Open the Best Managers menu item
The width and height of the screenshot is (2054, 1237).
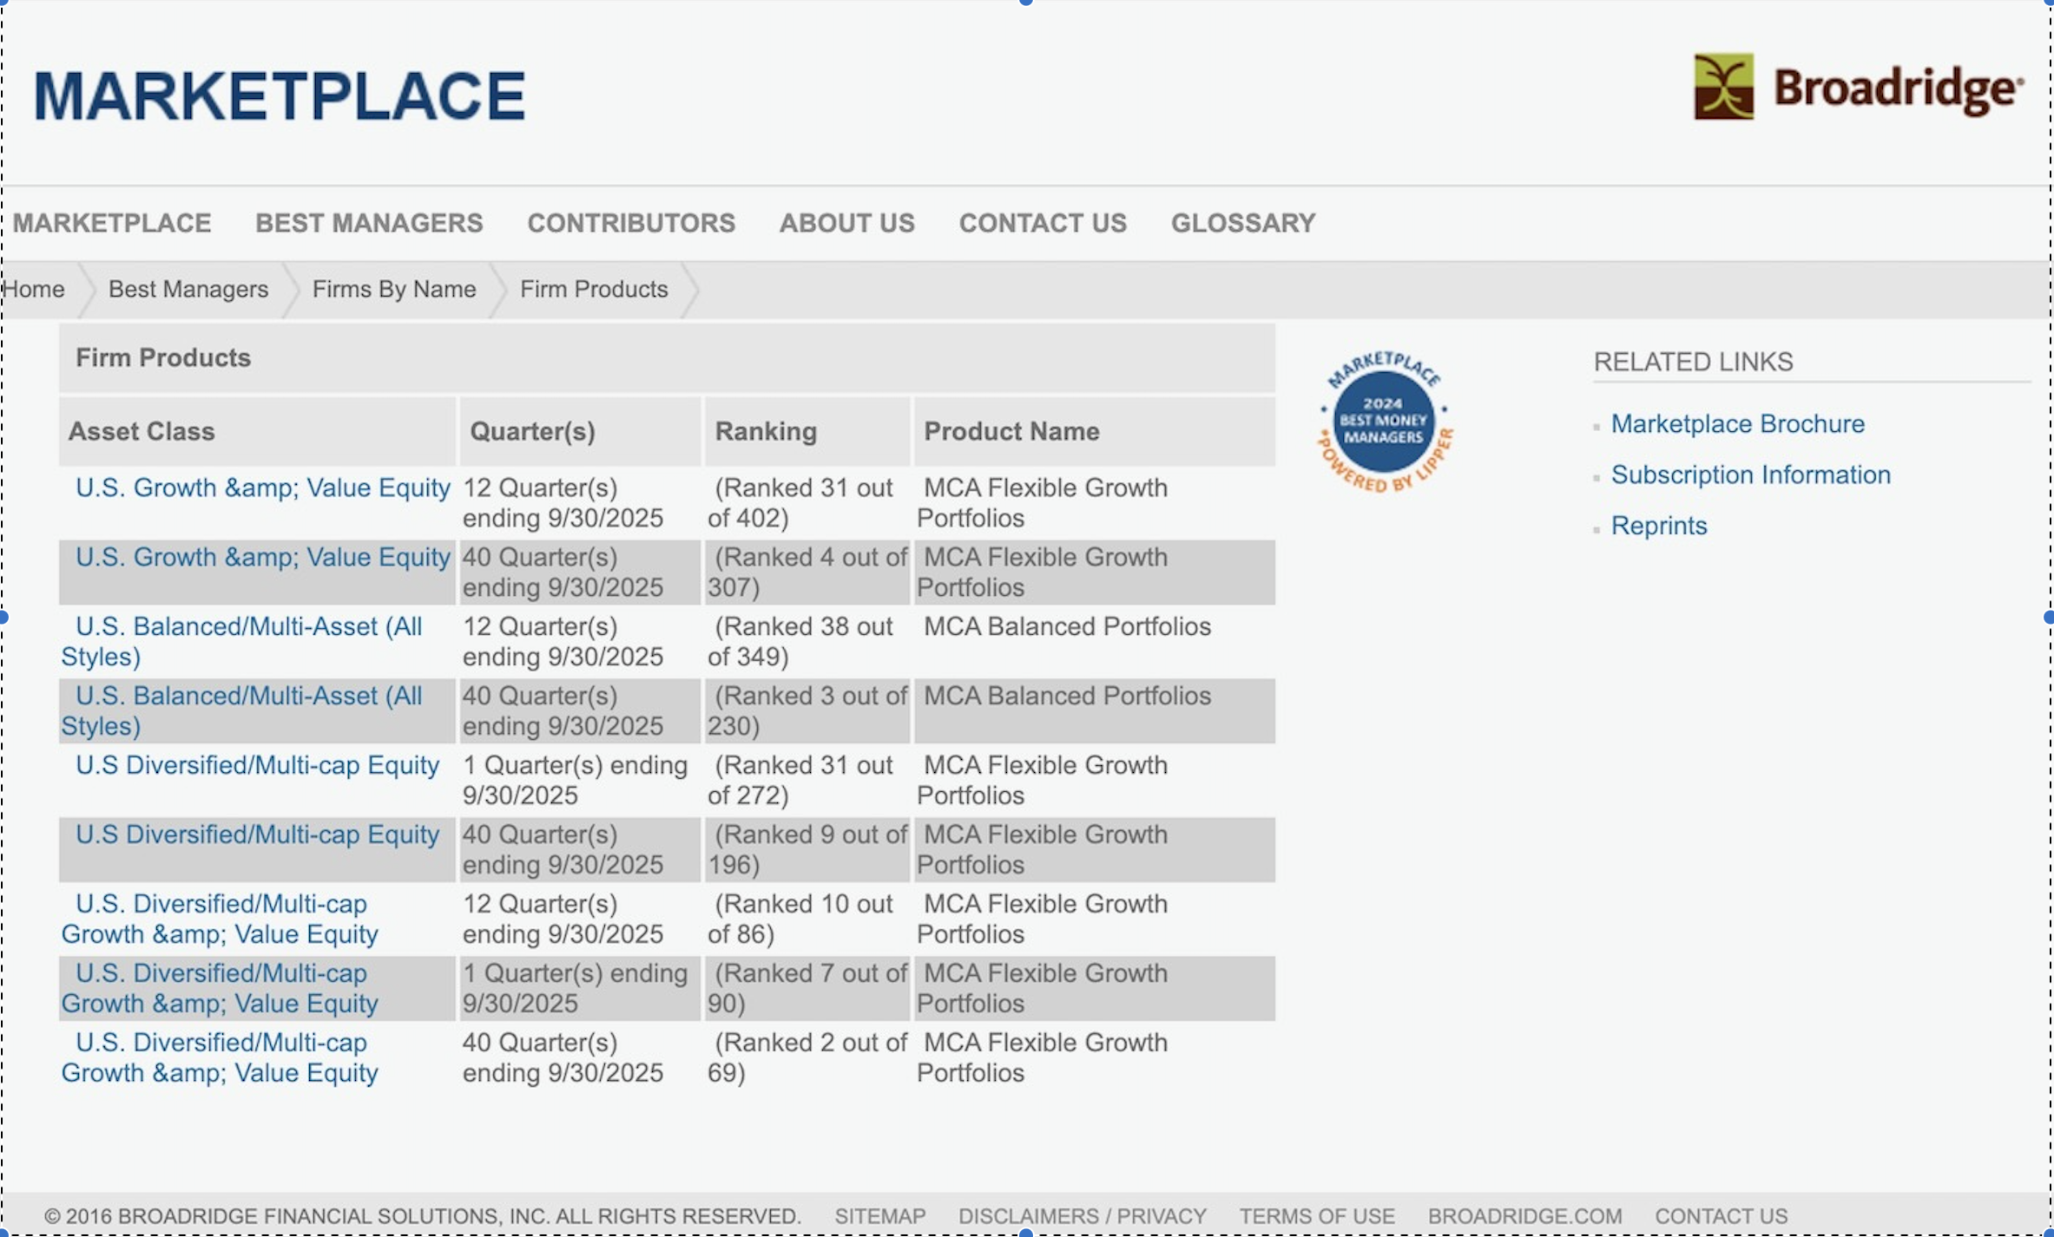369,223
